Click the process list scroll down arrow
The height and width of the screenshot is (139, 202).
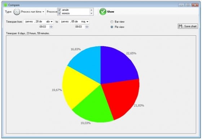coord(91,13)
